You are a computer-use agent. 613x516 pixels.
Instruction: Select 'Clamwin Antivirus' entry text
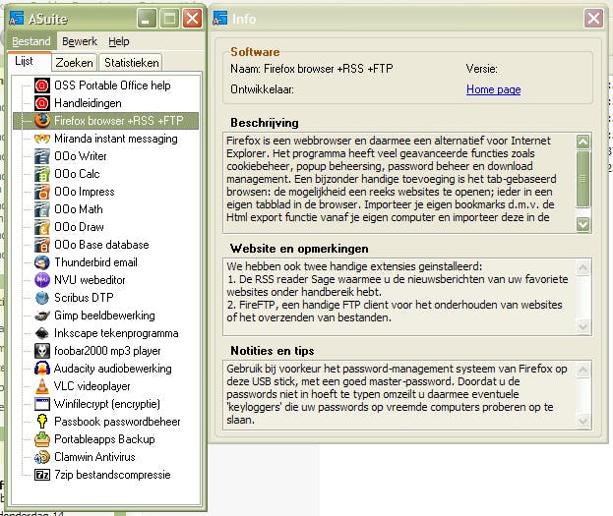94,457
